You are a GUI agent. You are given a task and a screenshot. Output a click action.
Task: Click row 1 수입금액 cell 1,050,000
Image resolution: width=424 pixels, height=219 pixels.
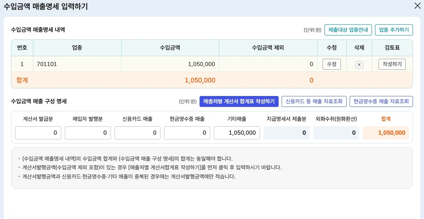[170, 64]
